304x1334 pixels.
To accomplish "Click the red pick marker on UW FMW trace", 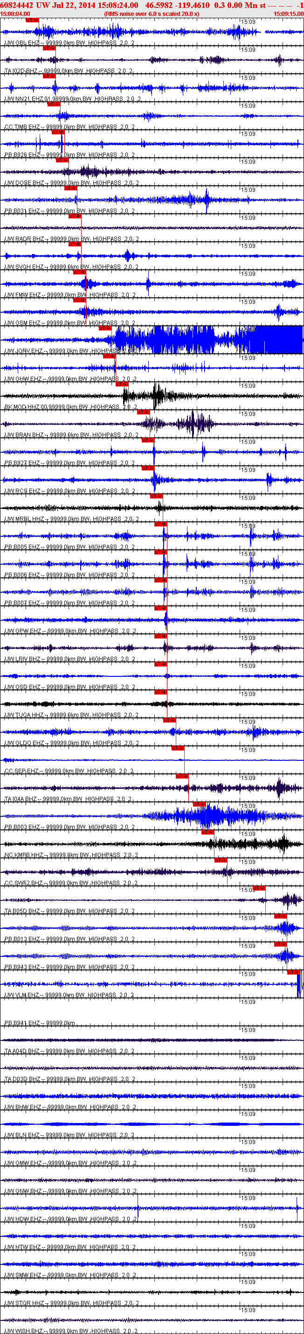I will [79, 271].
